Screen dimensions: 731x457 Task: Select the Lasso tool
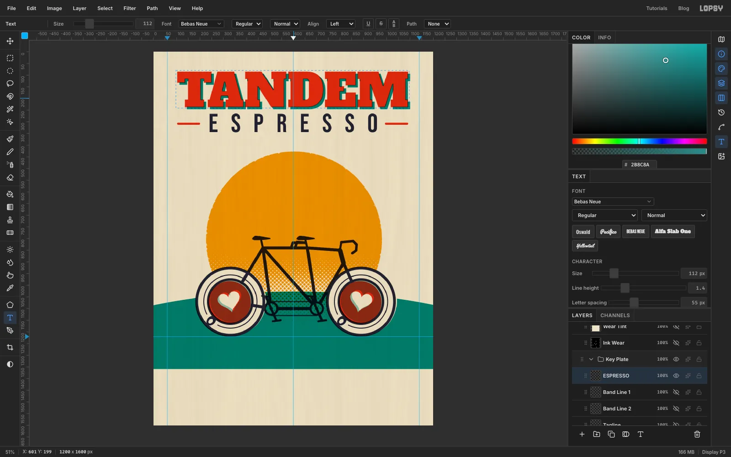pyautogui.click(x=10, y=84)
